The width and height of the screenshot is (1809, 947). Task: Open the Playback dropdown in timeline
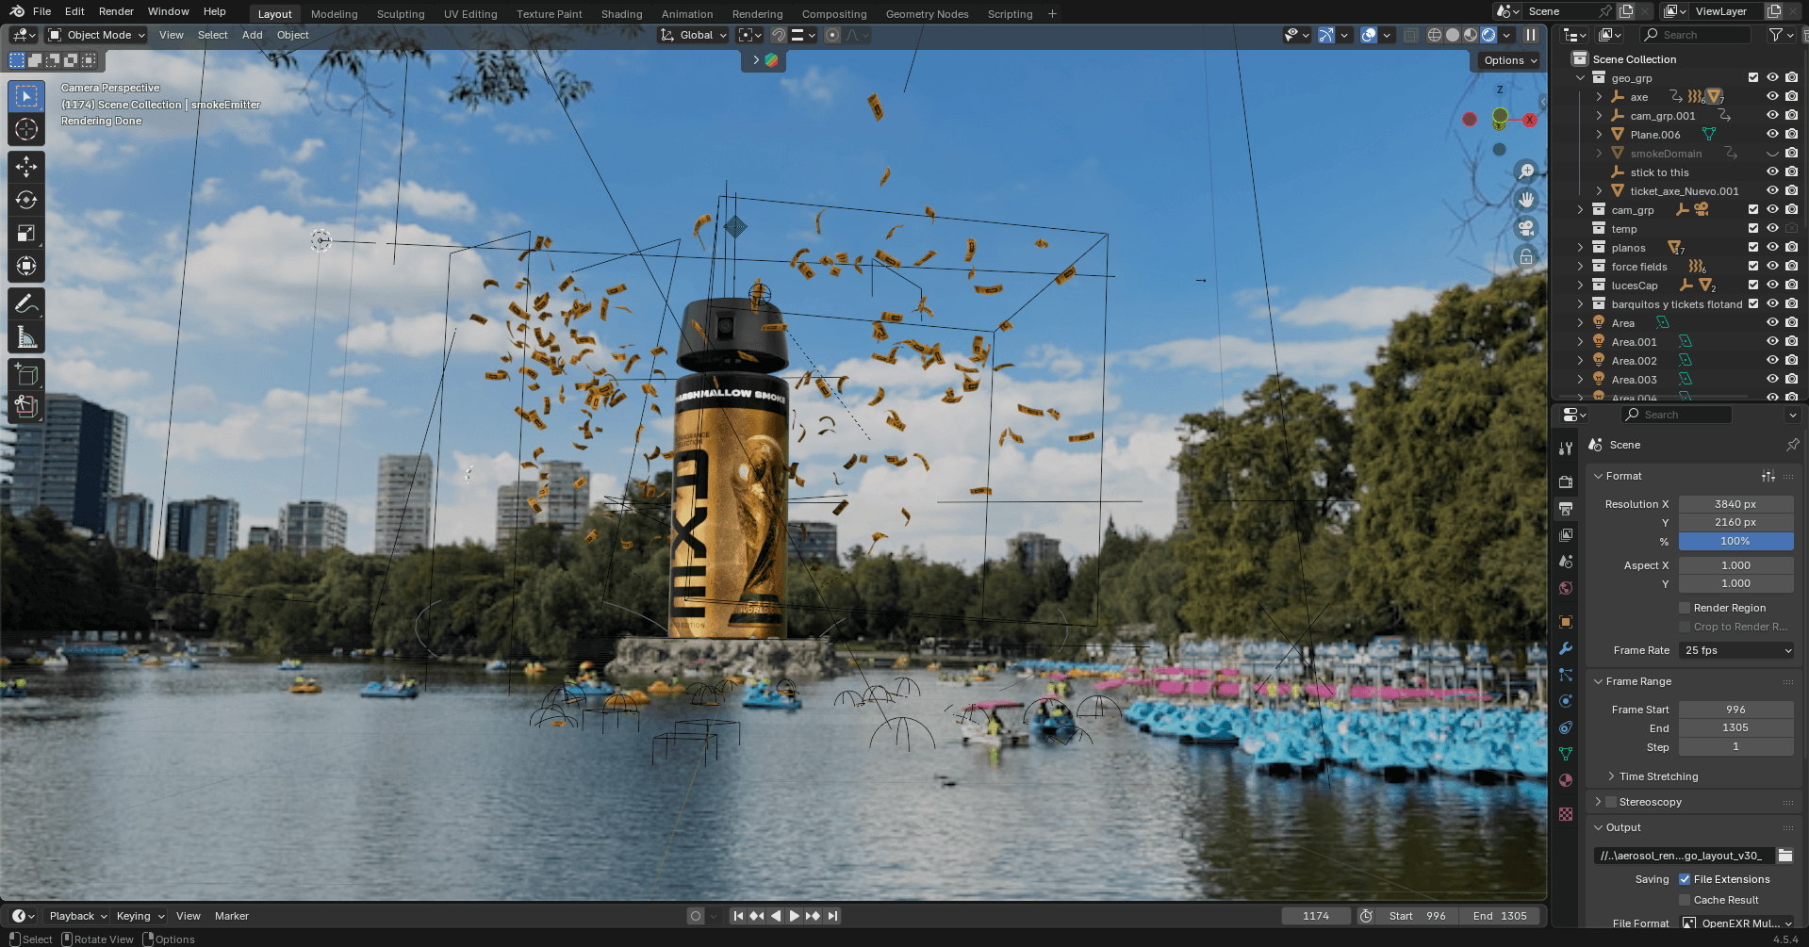[x=77, y=916]
